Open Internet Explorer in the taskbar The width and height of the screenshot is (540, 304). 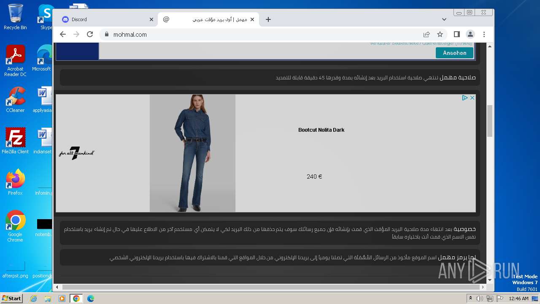tap(33, 299)
